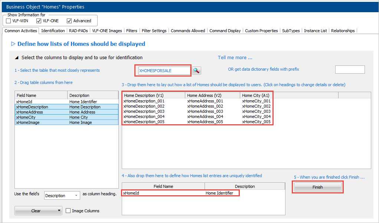
Task: Open the VLF-ONE Images tab
Action: (107, 31)
